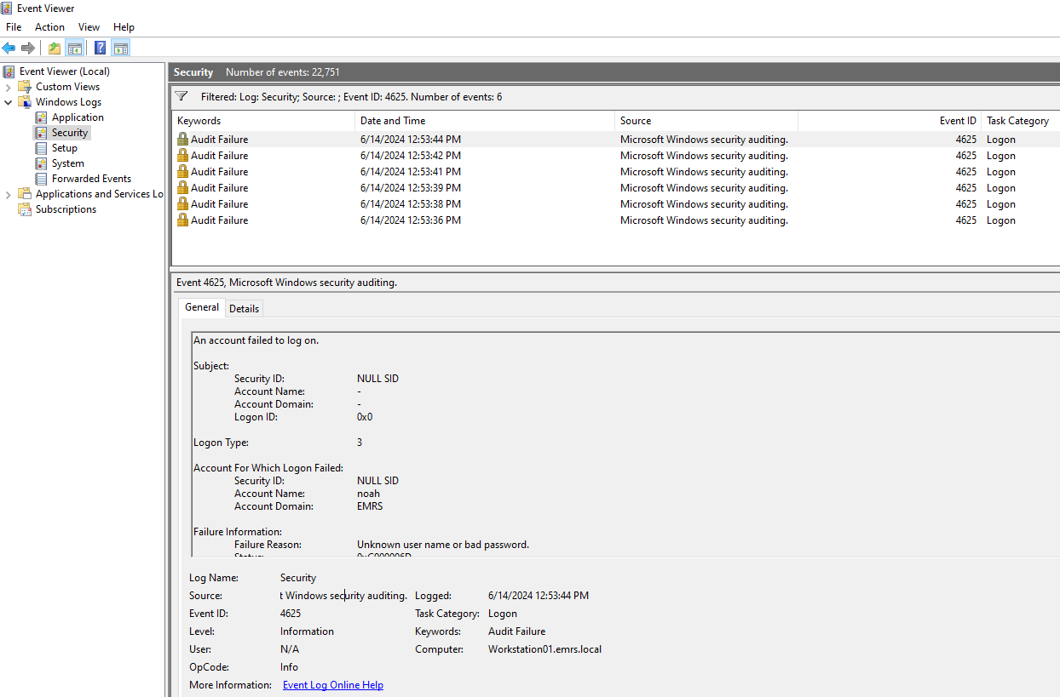Open the Security log in the tree
This screenshot has width=1060, height=697.
pyautogui.click(x=70, y=133)
